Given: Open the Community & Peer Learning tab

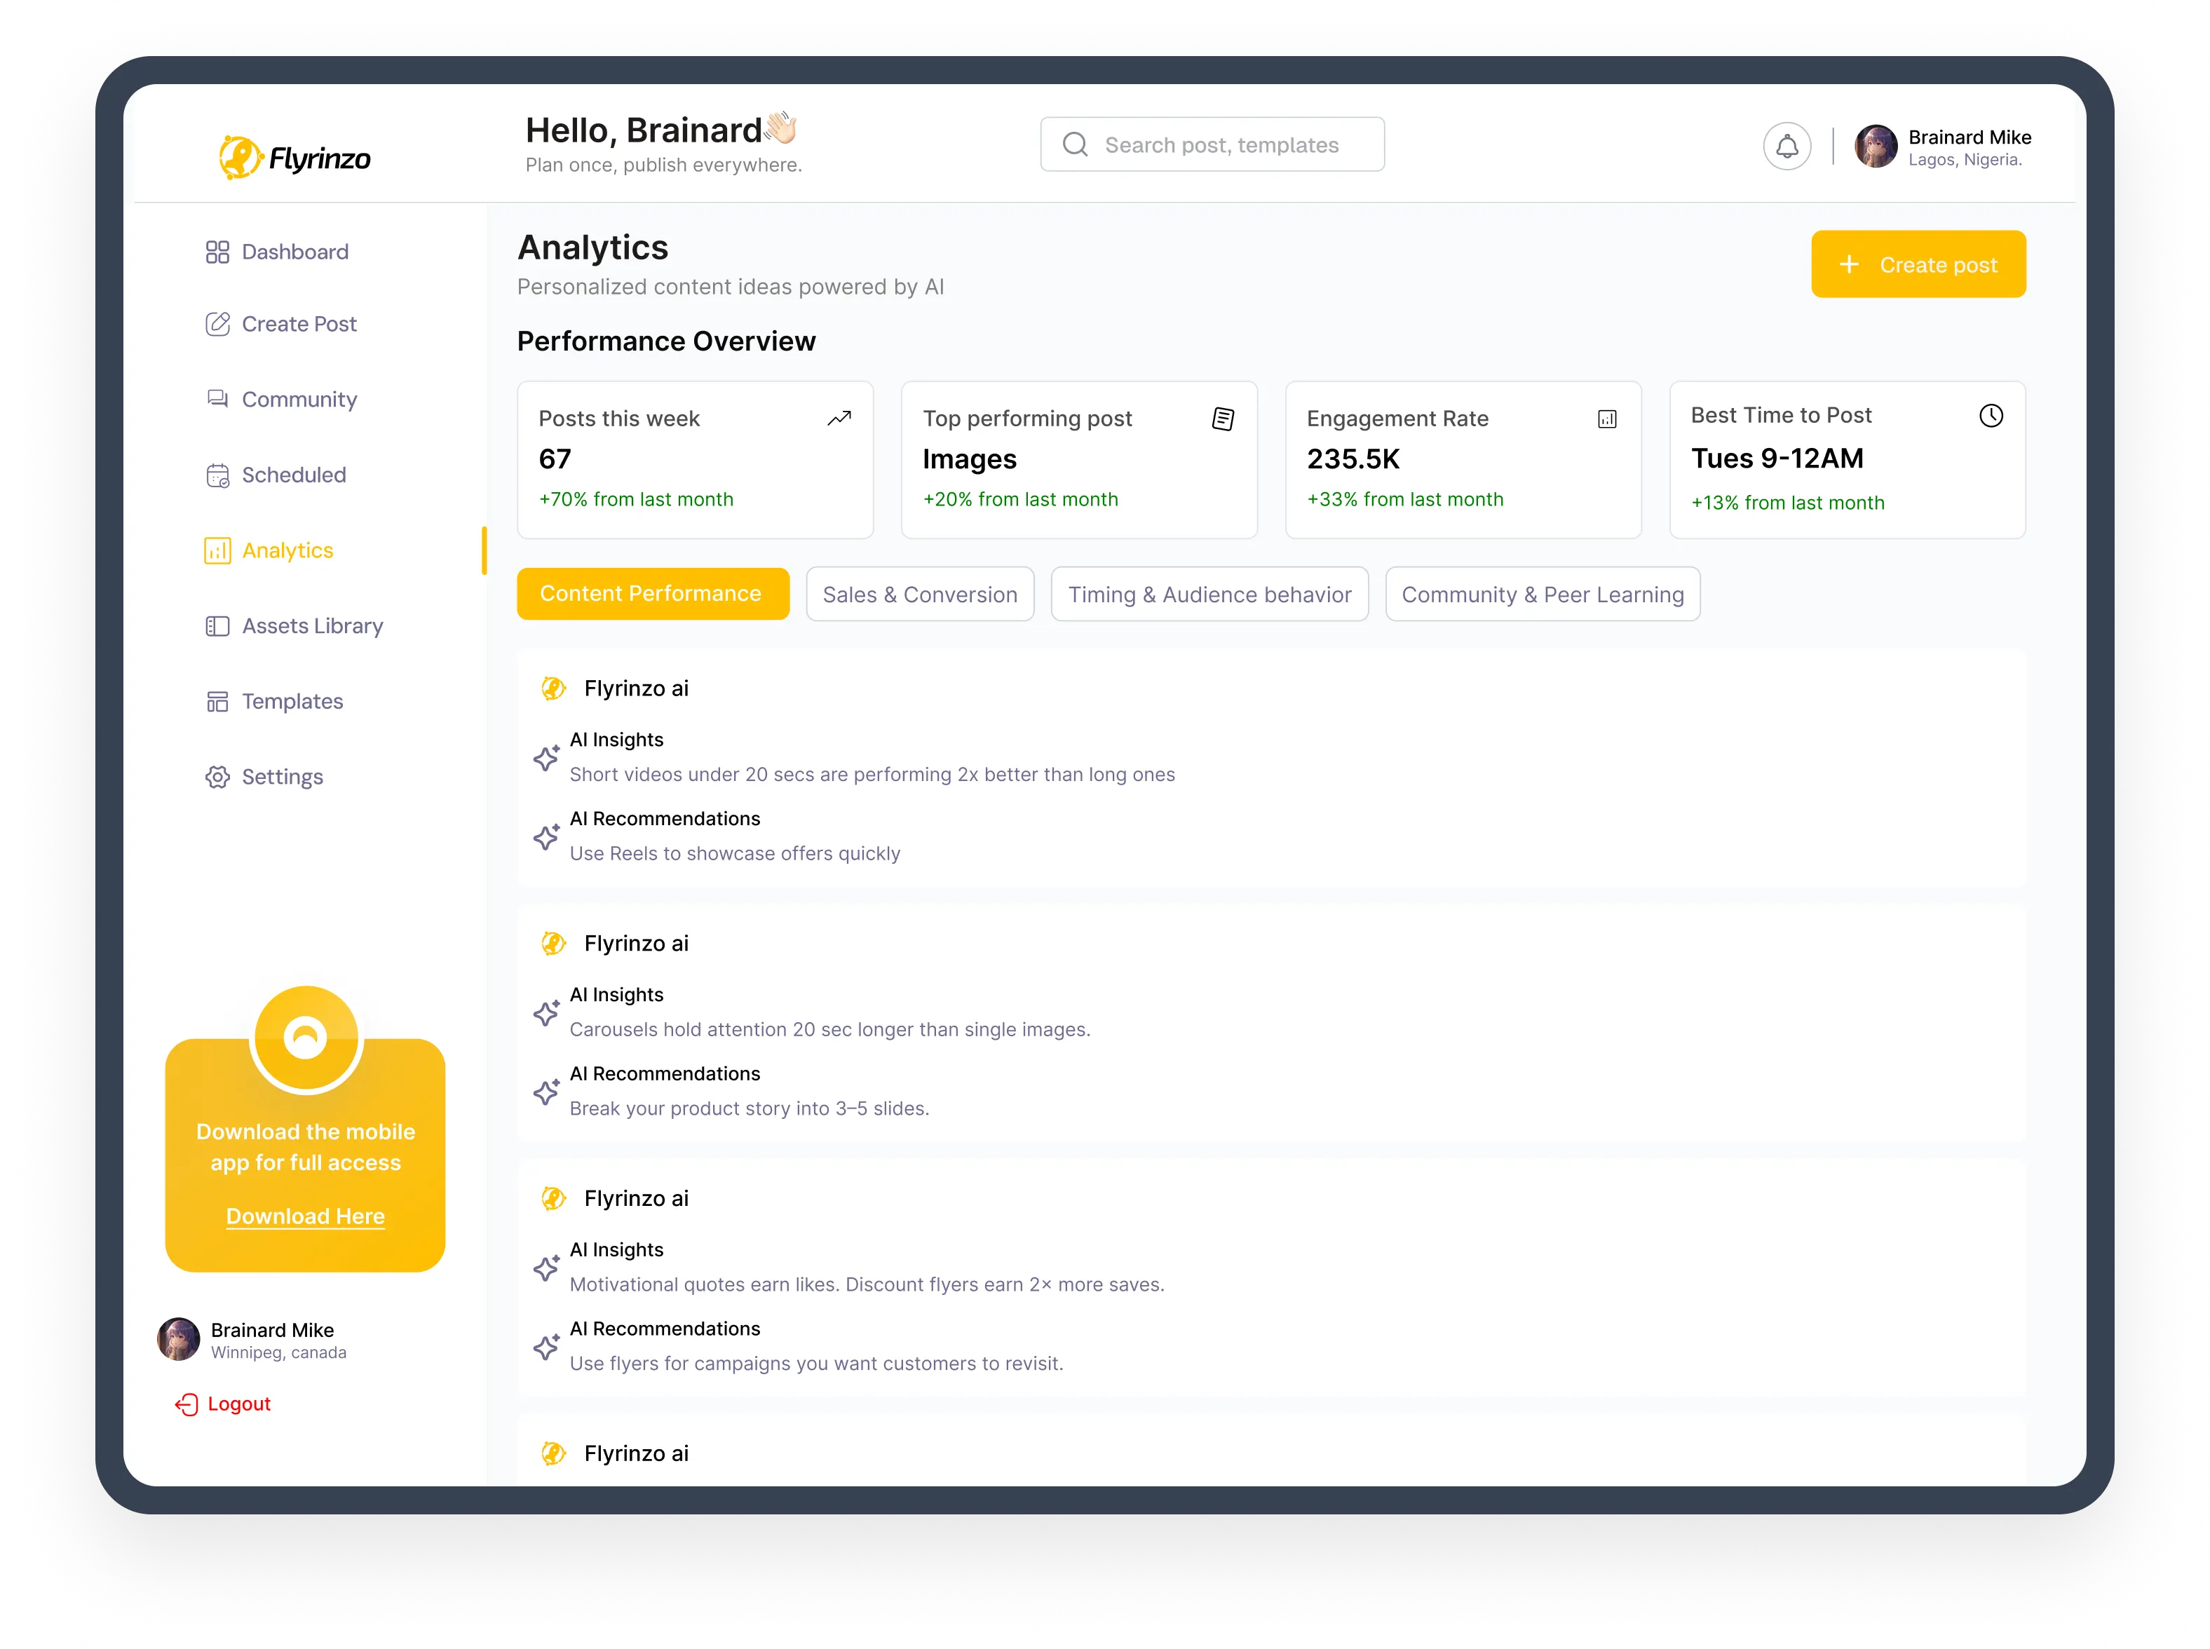Looking at the screenshot, I should coord(1541,594).
